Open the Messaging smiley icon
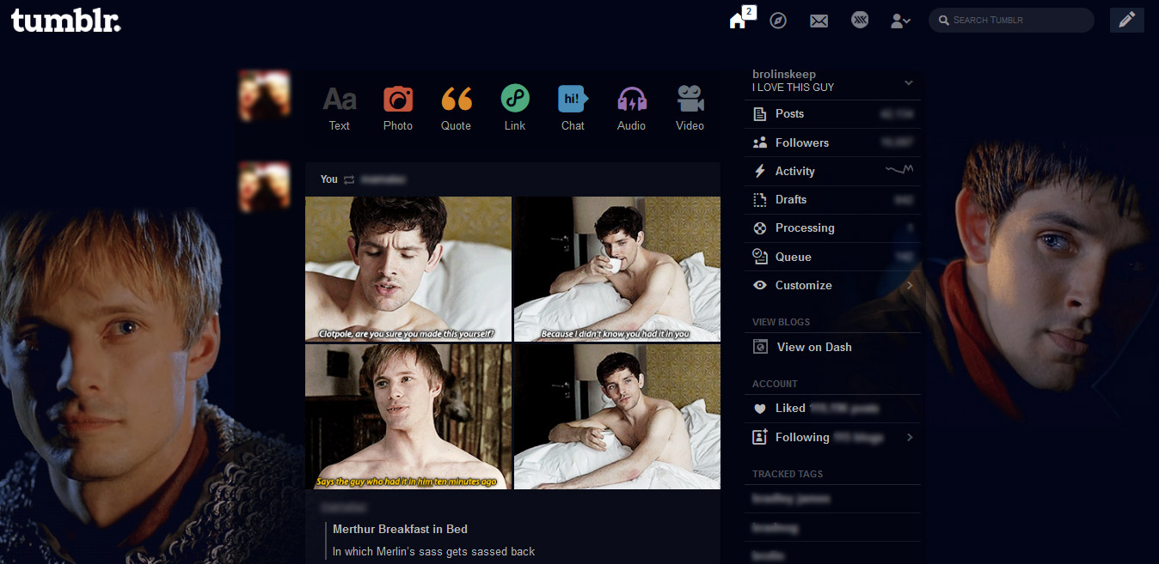This screenshot has height=564, width=1159. tap(860, 20)
